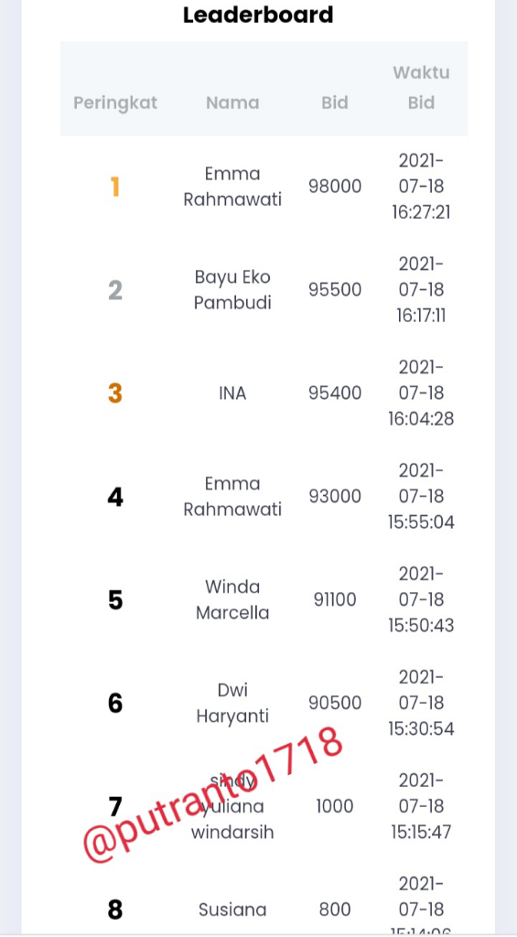Click the bronze rank 3 number
Image resolution: width=517 pixels, height=937 pixels.
115,393
